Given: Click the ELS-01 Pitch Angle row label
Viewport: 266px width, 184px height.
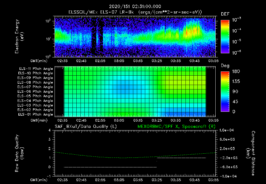Looking at the screenshot, I should pos(36,114).
